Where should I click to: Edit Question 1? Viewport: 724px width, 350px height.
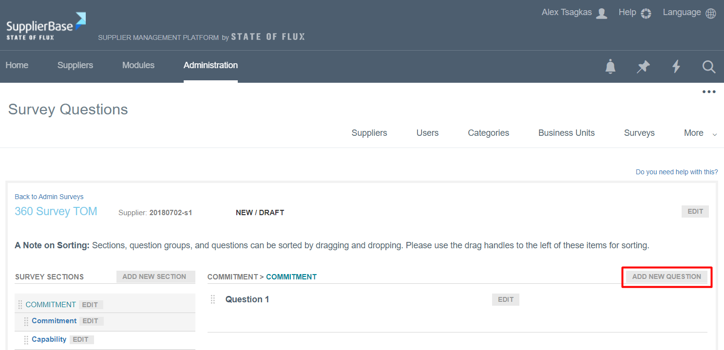tap(505, 299)
